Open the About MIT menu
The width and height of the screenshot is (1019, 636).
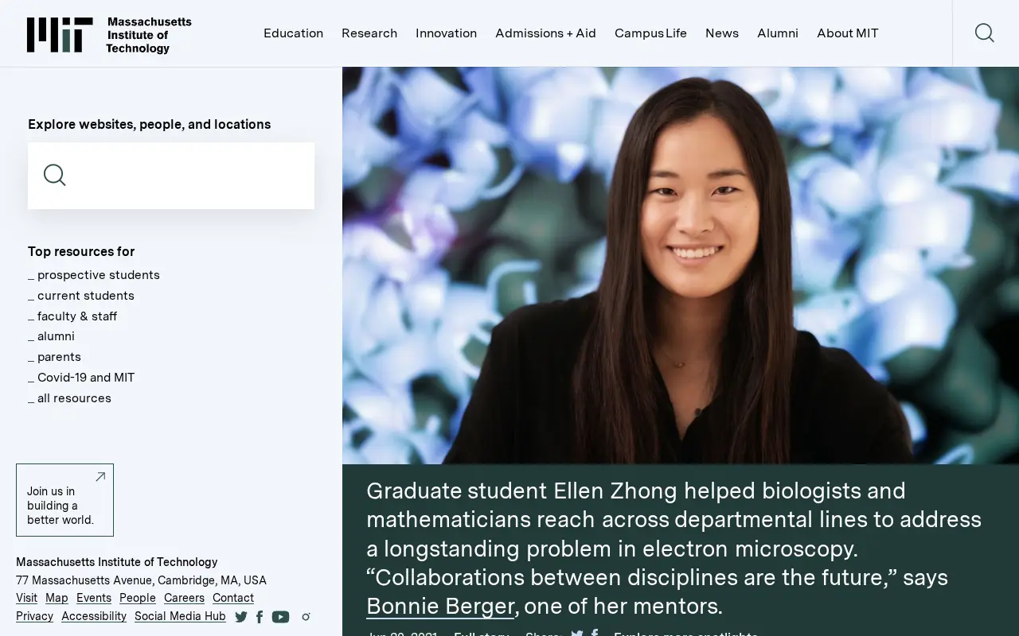pos(848,33)
